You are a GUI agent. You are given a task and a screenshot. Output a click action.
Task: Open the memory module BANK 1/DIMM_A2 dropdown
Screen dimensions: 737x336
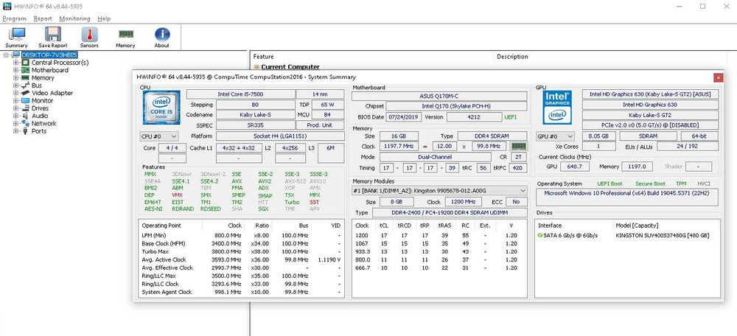click(x=439, y=190)
